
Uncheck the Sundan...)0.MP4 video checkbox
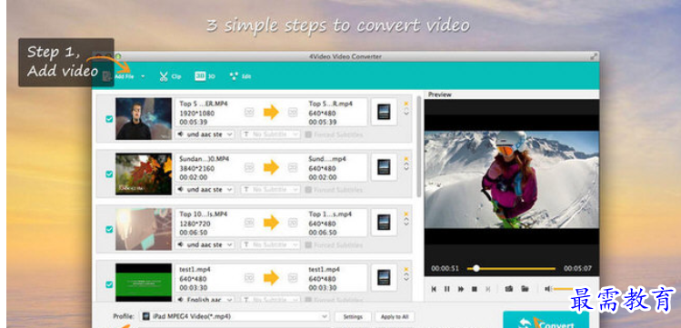pyautogui.click(x=109, y=174)
